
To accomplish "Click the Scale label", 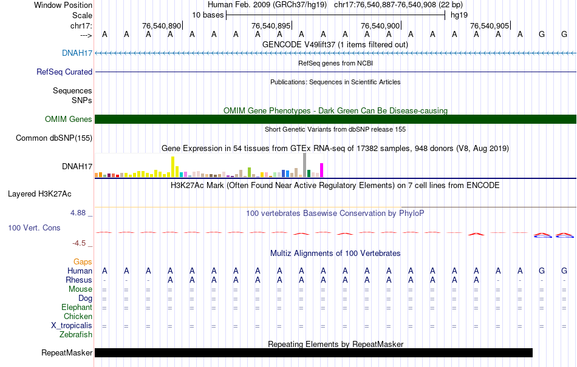I will coord(82,15).
